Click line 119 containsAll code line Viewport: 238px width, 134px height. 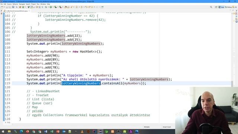86,83
